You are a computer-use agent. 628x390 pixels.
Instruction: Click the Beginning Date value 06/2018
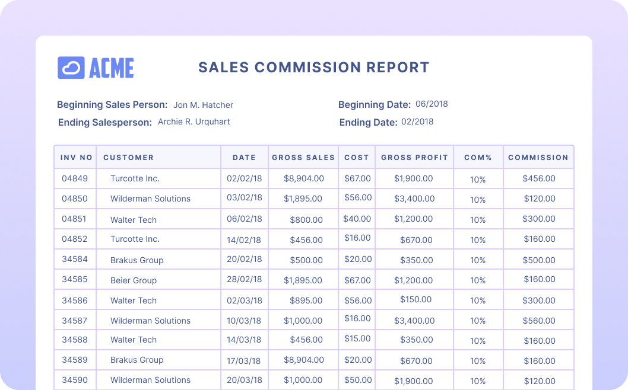[x=432, y=104]
